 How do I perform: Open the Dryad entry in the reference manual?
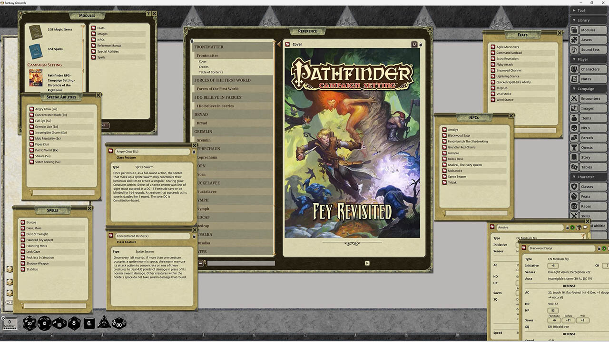203,123
